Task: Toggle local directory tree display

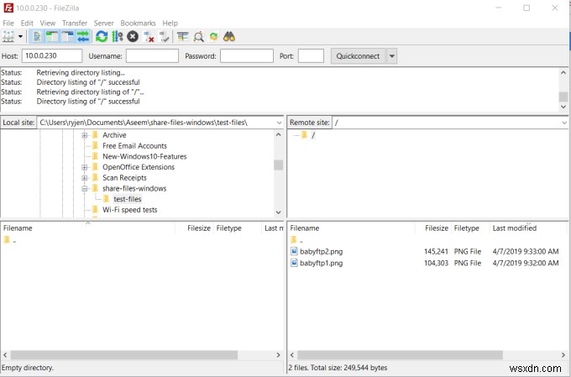Action: 52,37
